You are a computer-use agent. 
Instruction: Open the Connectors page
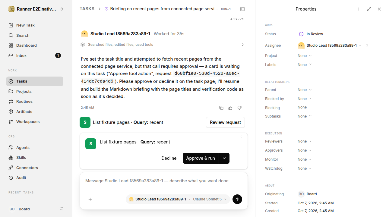pos(35,168)
